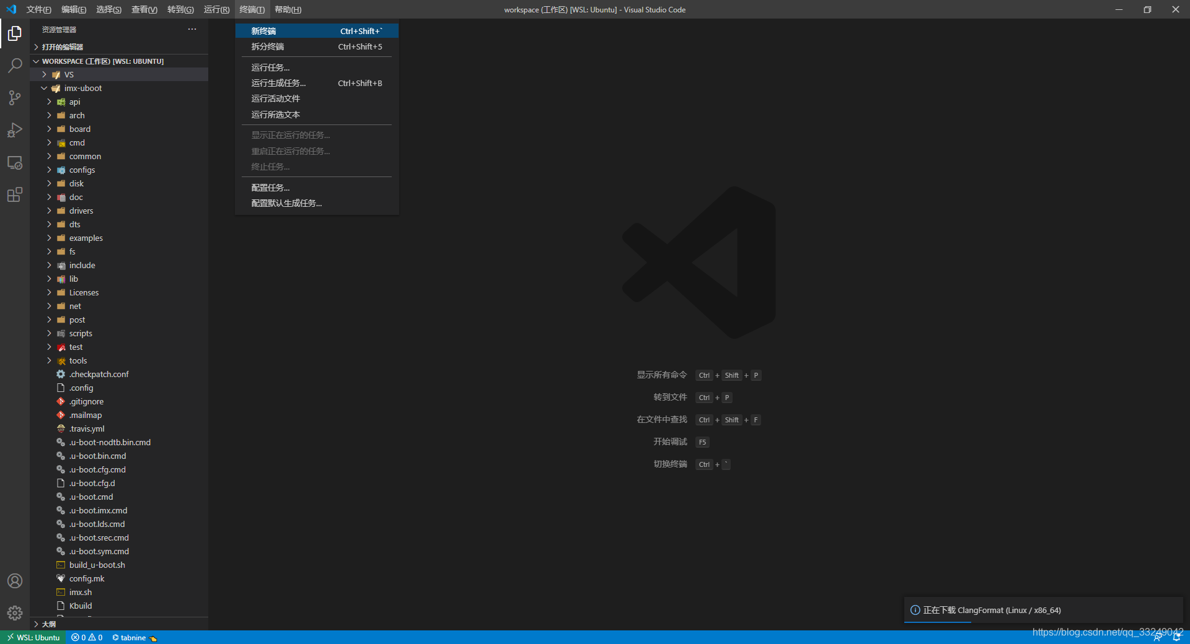Open the Accounts icon in activity bar
The height and width of the screenshot is (644, 1190).
(15, 581)
